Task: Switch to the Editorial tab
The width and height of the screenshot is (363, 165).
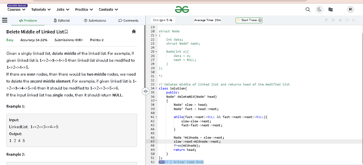Action: [62, 21]
